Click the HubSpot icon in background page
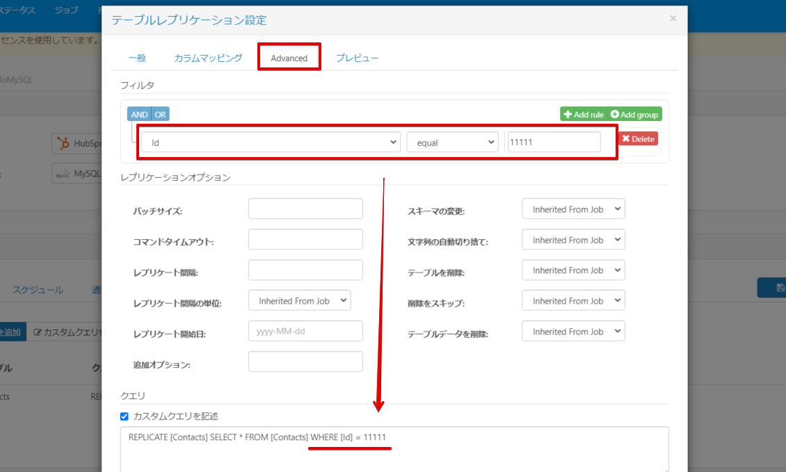Screen dimensions: 786x472 (x=63, y=143)
